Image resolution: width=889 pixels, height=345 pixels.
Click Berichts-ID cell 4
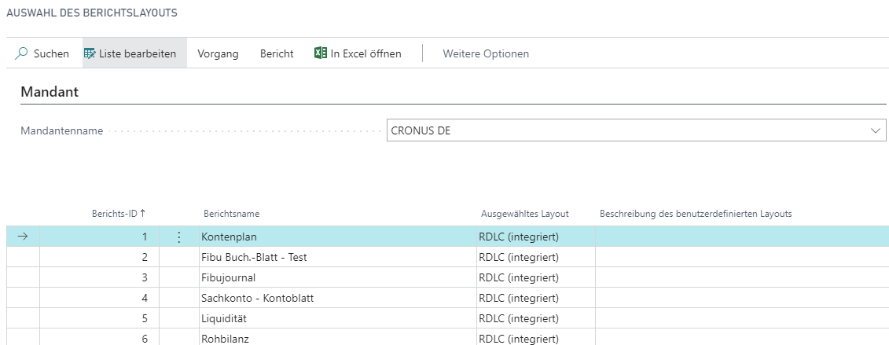[99, 298]
